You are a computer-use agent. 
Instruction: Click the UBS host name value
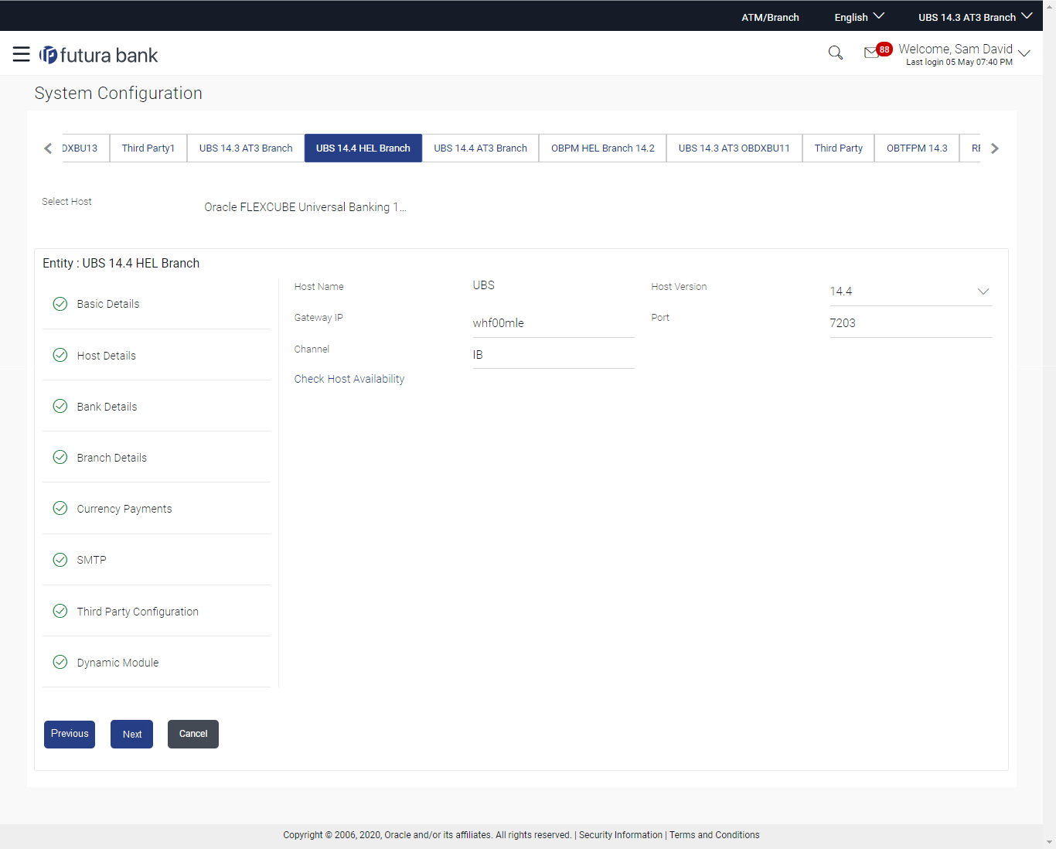click(484, 285)
